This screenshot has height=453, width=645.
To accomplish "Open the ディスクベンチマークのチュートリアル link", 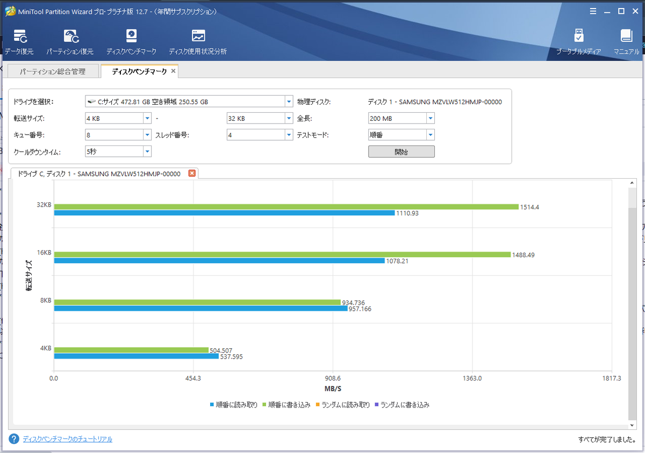I will click(x=68, y=439).
